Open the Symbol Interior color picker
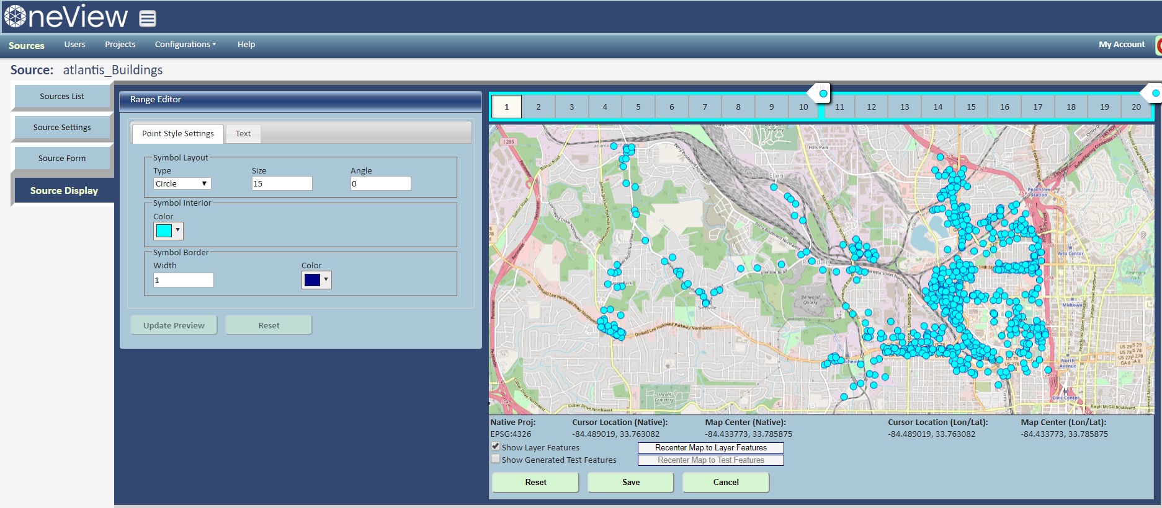Screen dimensions: 1162x508 click(x=168, y=231)
